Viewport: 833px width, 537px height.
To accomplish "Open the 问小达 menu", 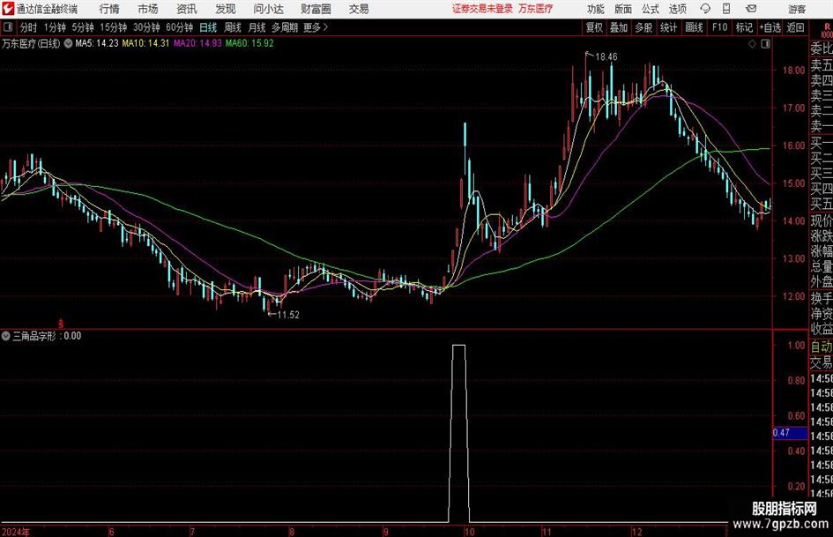I will pyautogui.click(x=268, y=9).
